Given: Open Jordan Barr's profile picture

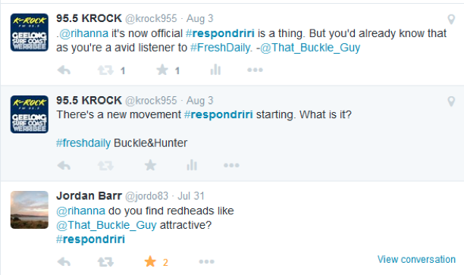Looking at the screenshot, I should click(x=30, y=210).
